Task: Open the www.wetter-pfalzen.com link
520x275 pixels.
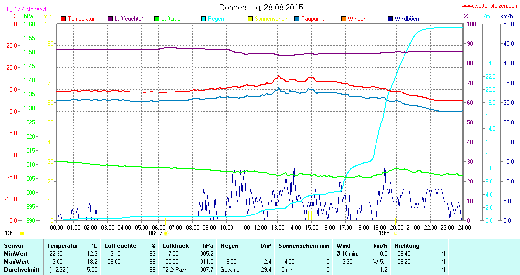Action: coord(489,6)
